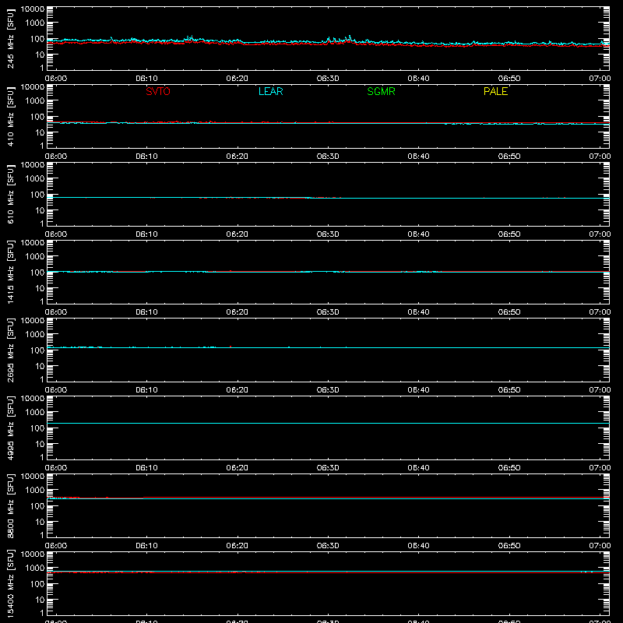Click 06:20 time label under 245 MHz plot
This screenshot has height=623, width=623.
coord(238,79)
